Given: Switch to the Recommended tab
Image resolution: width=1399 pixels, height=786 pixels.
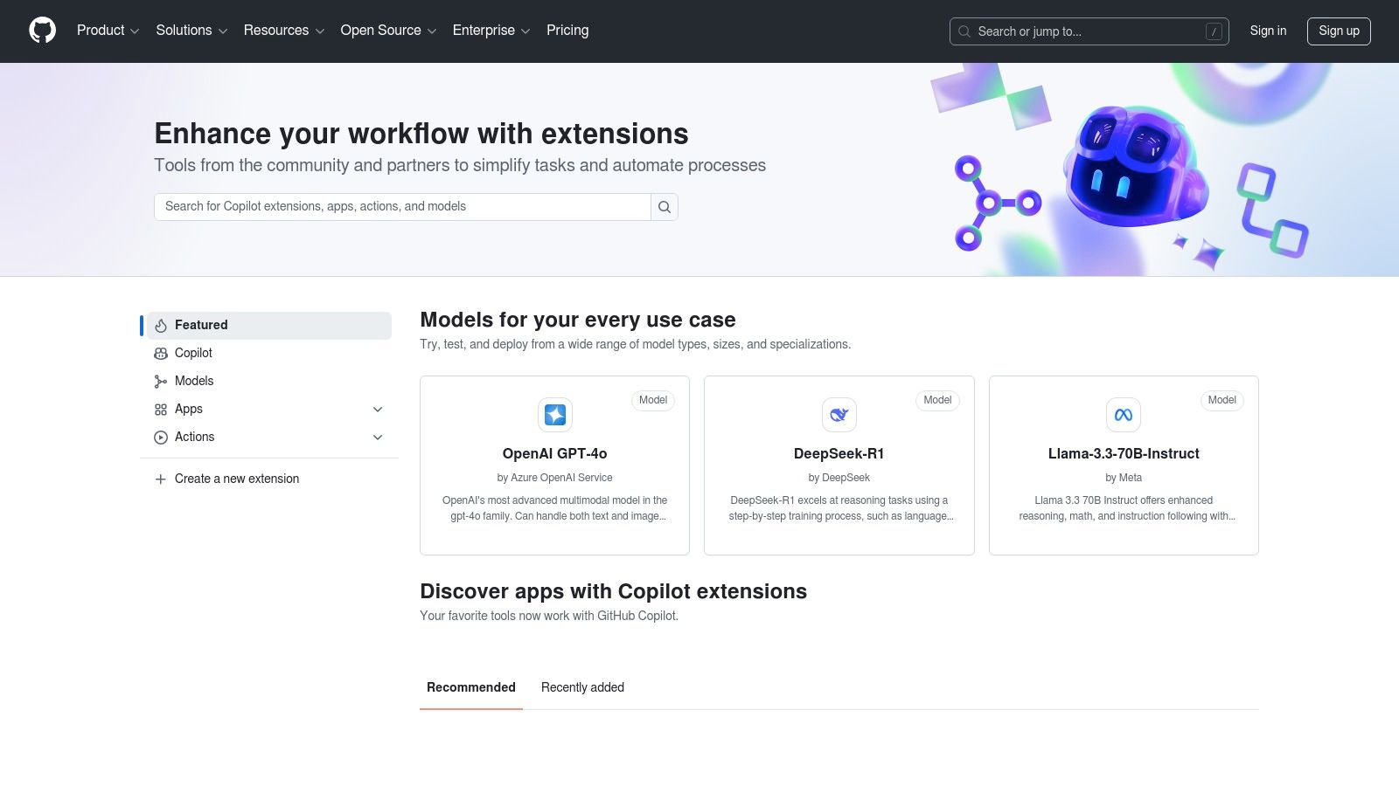Looking at the screenshot, I should tap(471, 687).
